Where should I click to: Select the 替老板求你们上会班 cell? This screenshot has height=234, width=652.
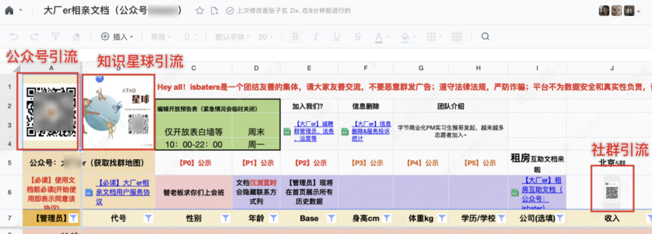pos(193,193)
